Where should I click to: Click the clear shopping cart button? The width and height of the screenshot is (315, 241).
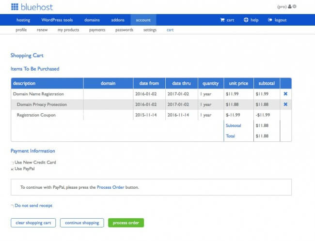(x=33, y=223)
